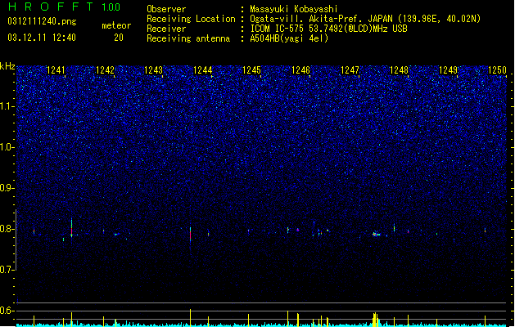Click the filename 0312111240.png text
515x327 pixels.
tap(42, 21)
